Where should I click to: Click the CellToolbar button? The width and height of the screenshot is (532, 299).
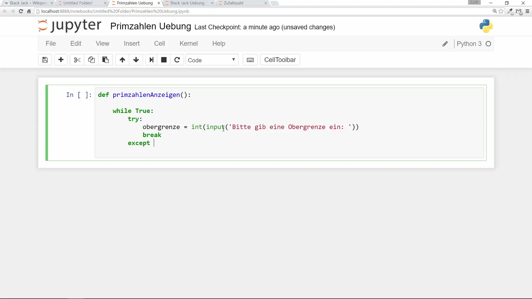pos(280,60)
